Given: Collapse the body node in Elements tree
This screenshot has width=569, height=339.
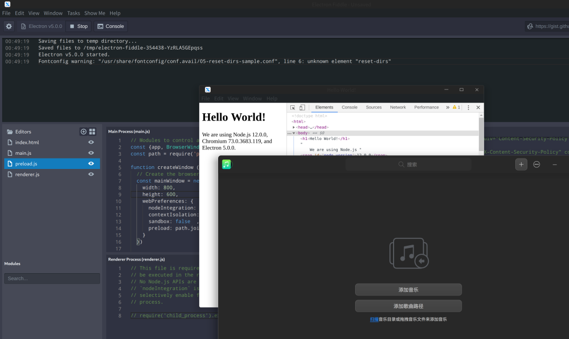Looking at the screenshot, I should pyautogui.click(x=293, y=133).
